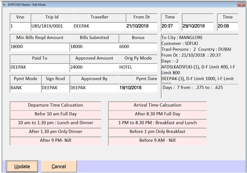This screenshot has height=173, width=247.
Task: Click the date field 29/10/2018
Action: (198, 26)
